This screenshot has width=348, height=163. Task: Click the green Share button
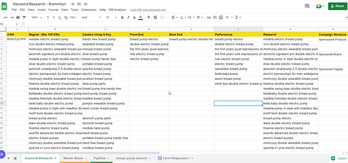(x=337, y=6)
